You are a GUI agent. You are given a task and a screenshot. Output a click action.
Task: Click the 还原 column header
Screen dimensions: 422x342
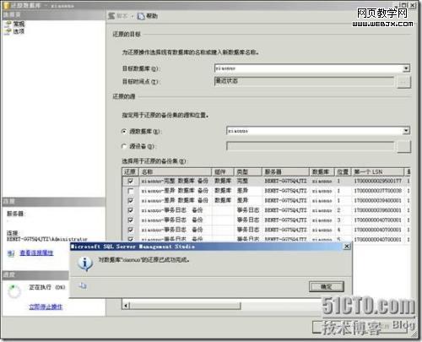coord(130,171)
